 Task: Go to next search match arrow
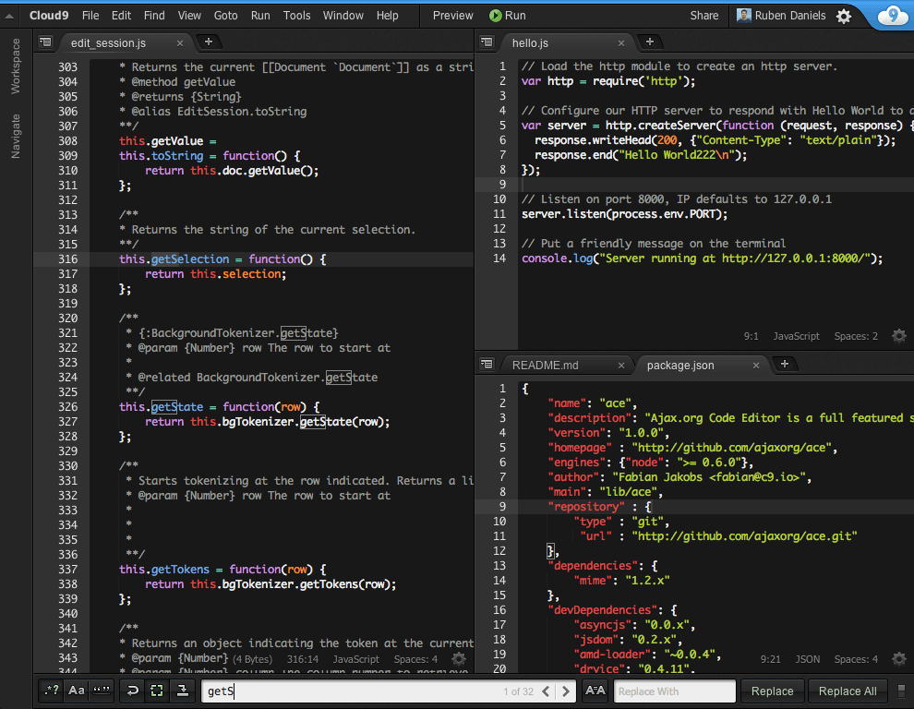coord(567,691)
